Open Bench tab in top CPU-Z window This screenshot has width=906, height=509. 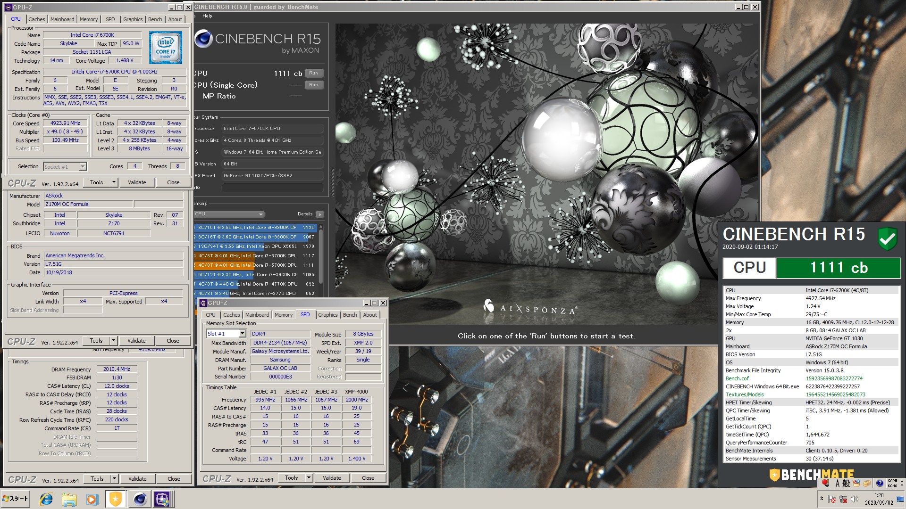click(x=155, y=19)
